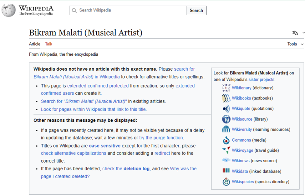The image size is (305, 196).
Task: Open the 'extended confirmed protected' link
Action: pyautogui.click(x=98, y=86)
